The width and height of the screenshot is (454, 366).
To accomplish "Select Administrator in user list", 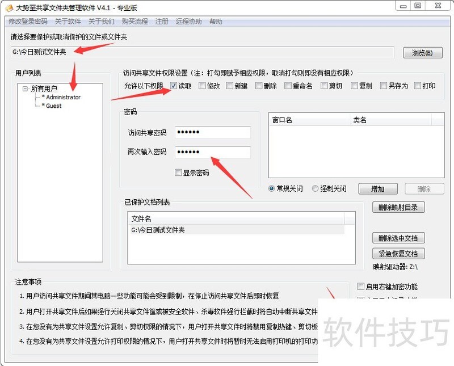I will 63,97.
